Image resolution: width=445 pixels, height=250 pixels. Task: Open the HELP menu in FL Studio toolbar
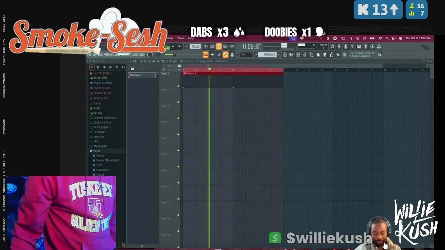point(142,55)
